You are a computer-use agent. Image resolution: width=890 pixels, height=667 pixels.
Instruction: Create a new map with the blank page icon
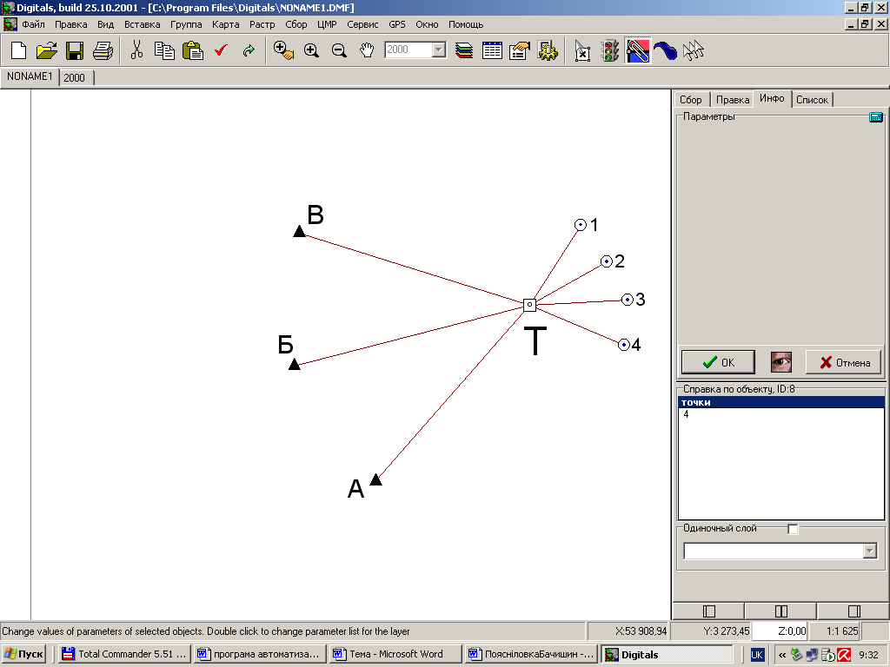click(x=19, y=50)
